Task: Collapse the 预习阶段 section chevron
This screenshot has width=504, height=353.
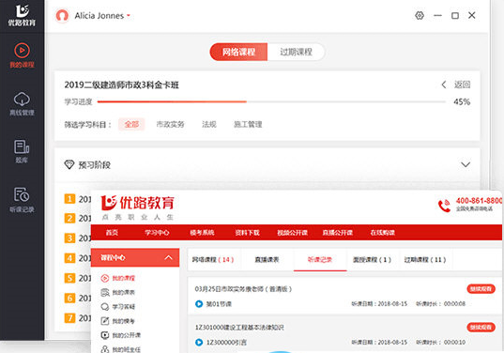Action: [466, 164]
